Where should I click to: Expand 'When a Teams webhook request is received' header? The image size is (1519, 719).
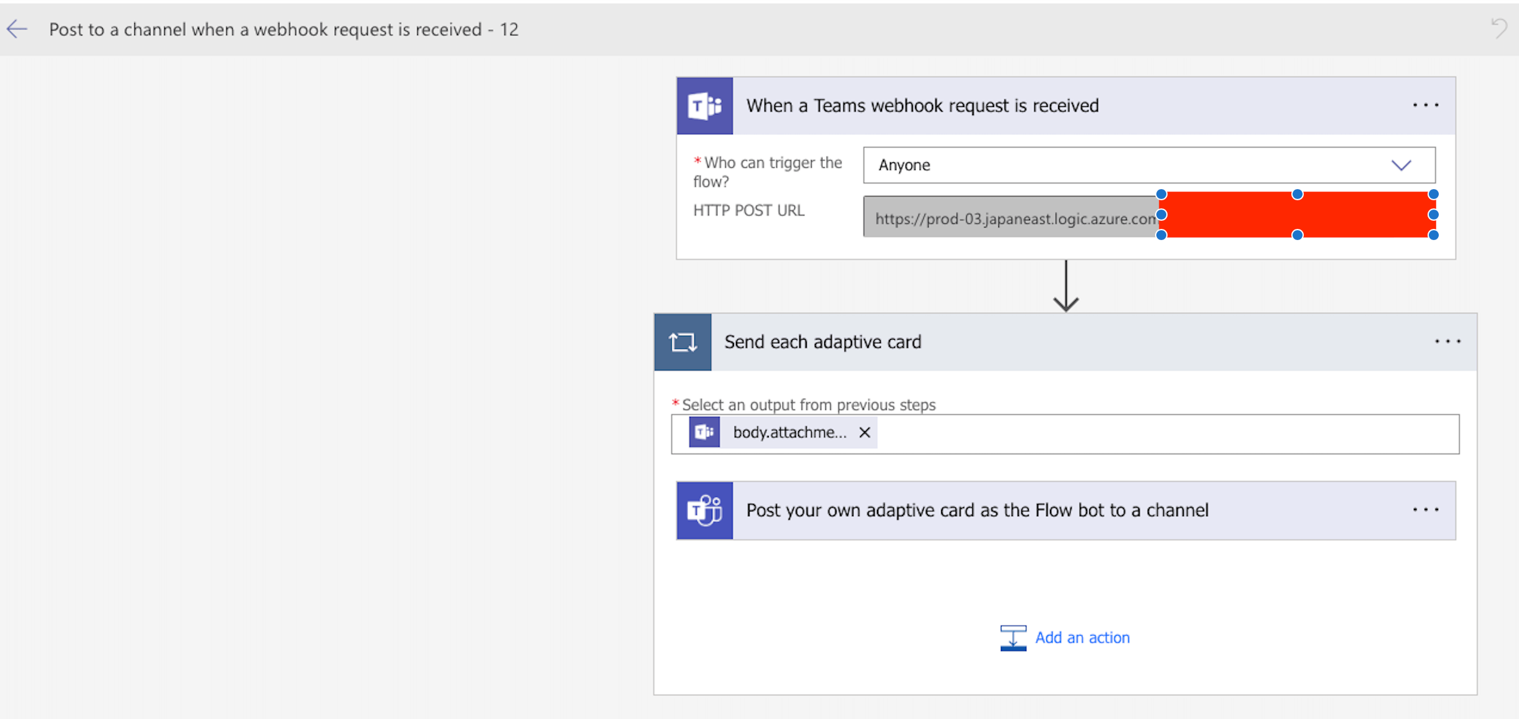click(x=922, y=106)
